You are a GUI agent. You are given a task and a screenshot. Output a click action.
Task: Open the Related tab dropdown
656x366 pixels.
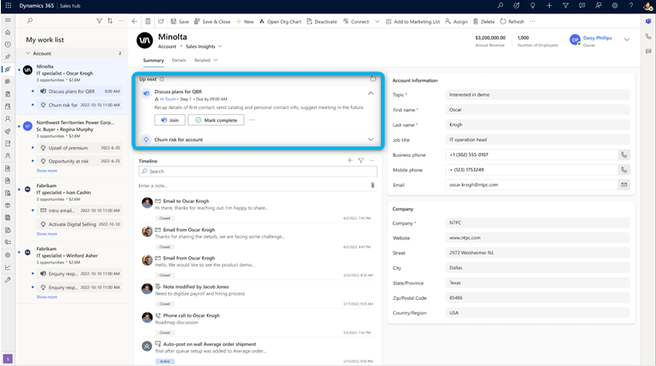[206, 60]
